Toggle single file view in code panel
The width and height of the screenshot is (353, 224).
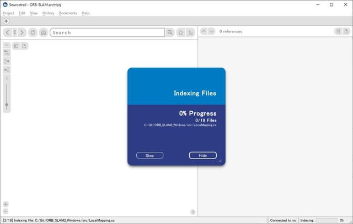click(x=346, y=31)
